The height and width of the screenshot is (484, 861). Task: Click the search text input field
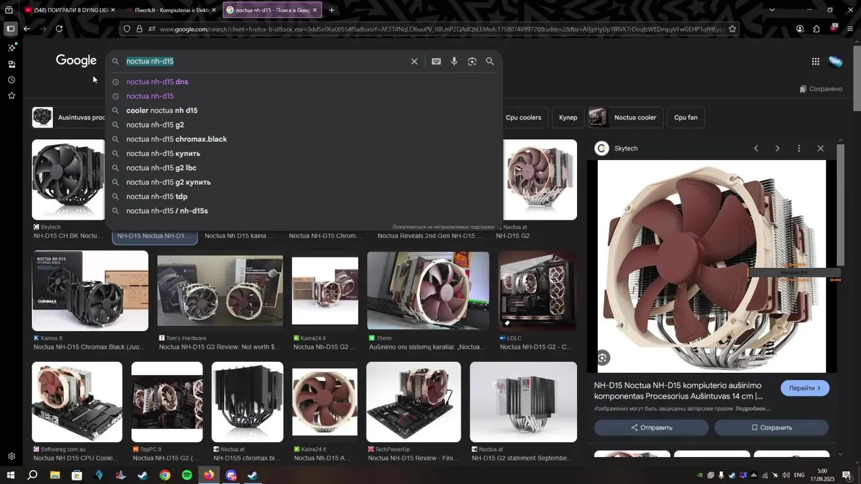pyautogui.click(x=266, y=61)
